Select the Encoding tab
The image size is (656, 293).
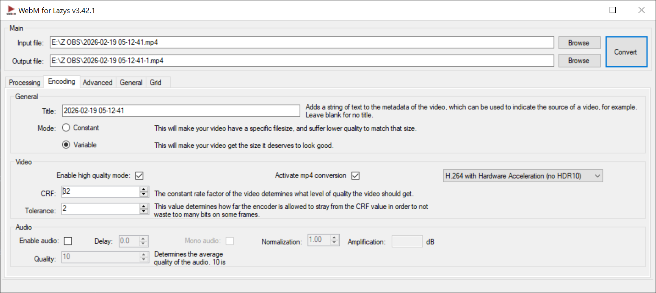coord(62,81)
